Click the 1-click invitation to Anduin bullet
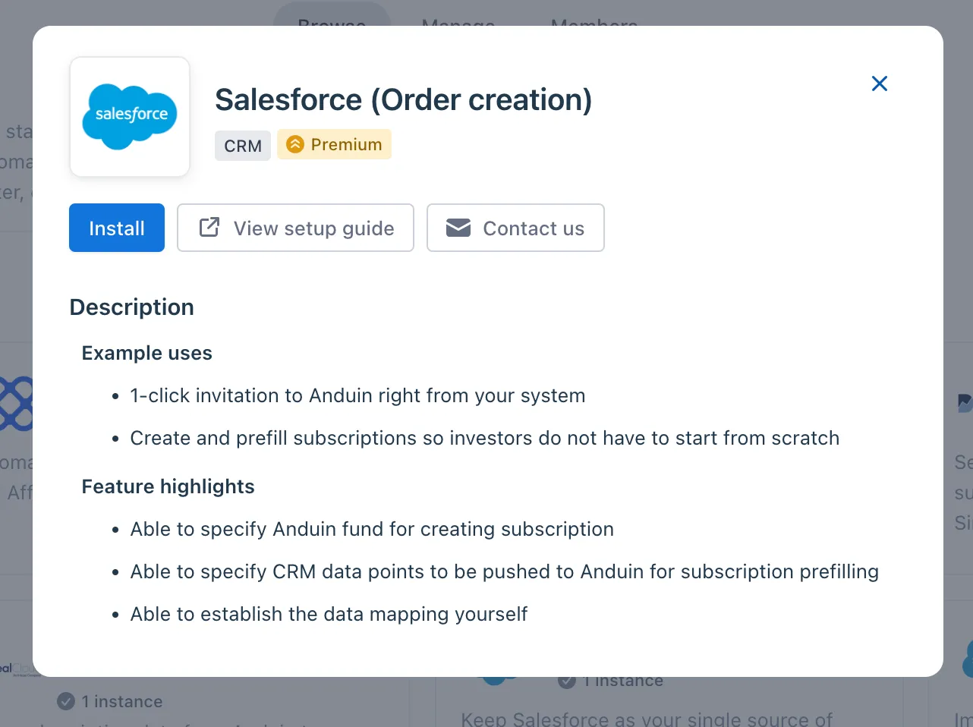973x727 pixels. click(x=357, y=395)
